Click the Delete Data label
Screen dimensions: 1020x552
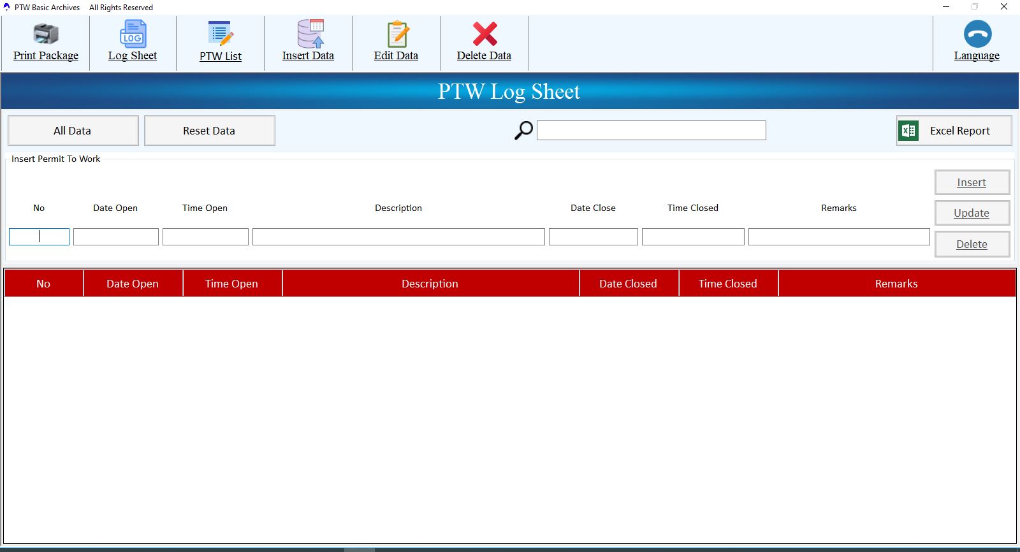tap(484, 55)
